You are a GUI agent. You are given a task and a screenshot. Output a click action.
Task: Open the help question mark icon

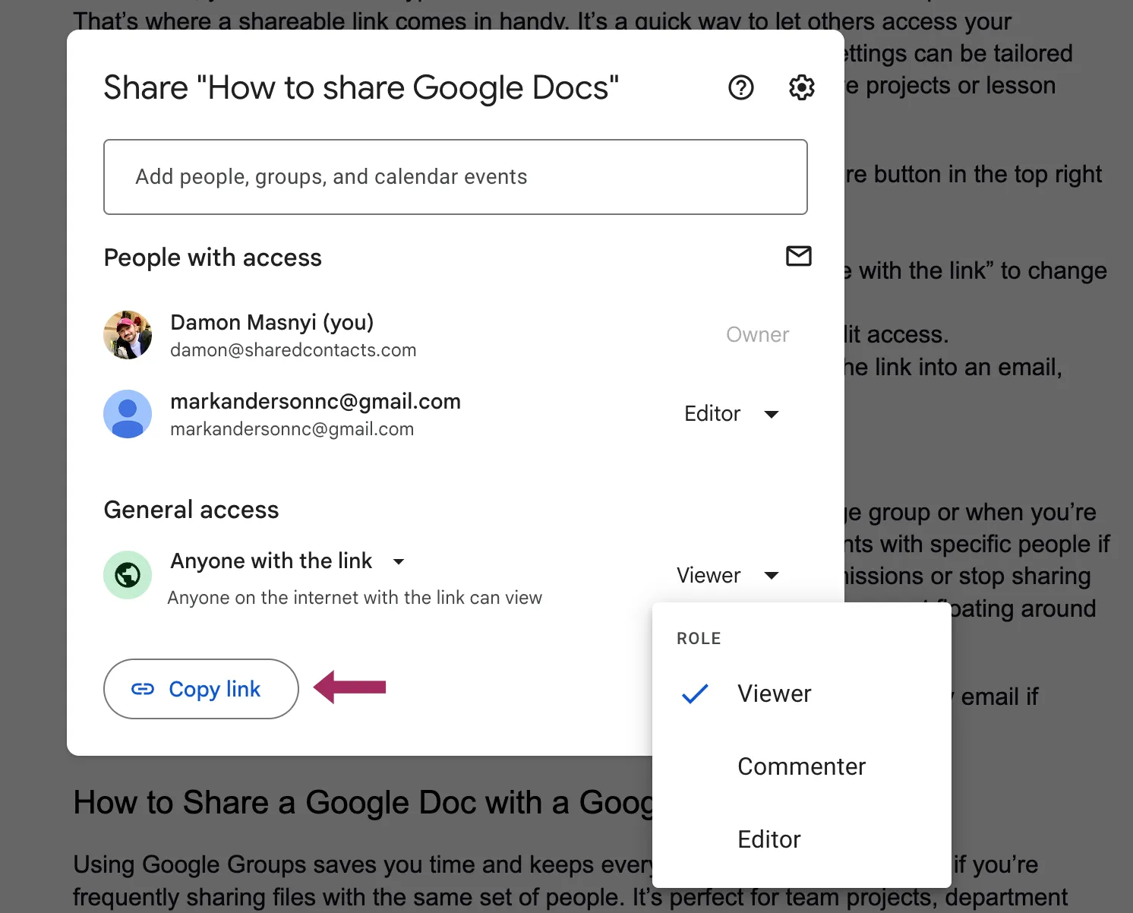(740, 88)
